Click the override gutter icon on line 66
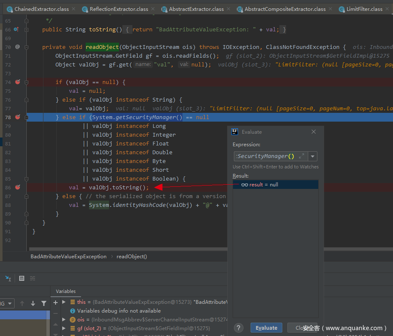 (x=16, y=30)
